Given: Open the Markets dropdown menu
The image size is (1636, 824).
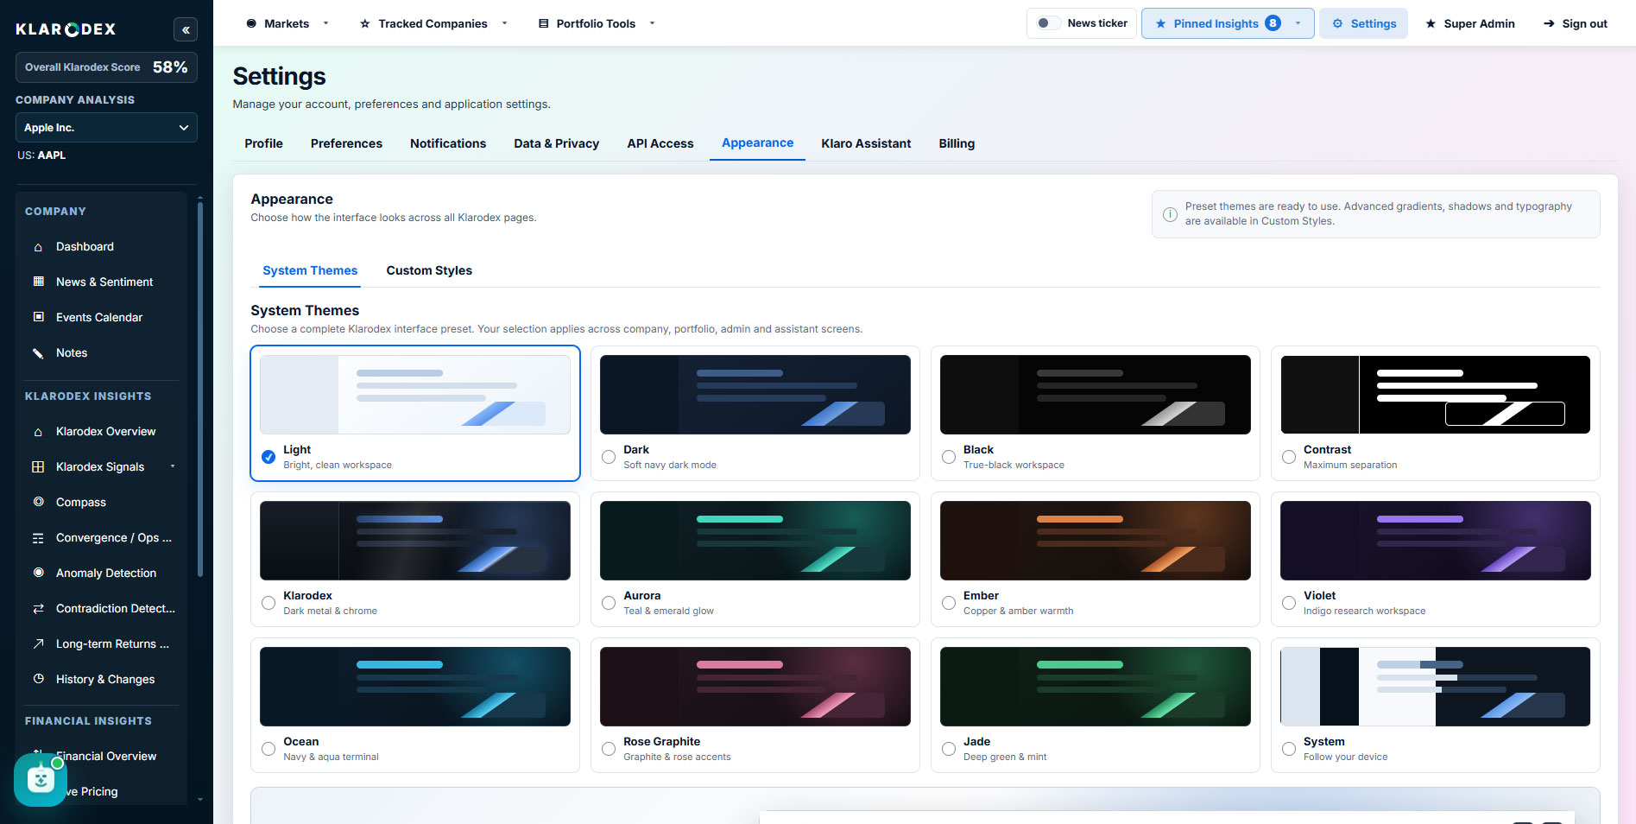Looking at the screenshot, I should [287, 23].
